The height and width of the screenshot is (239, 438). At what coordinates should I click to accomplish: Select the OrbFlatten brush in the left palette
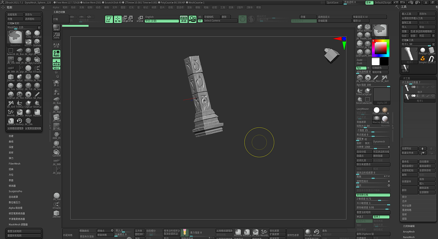click(x=11, y=95)
